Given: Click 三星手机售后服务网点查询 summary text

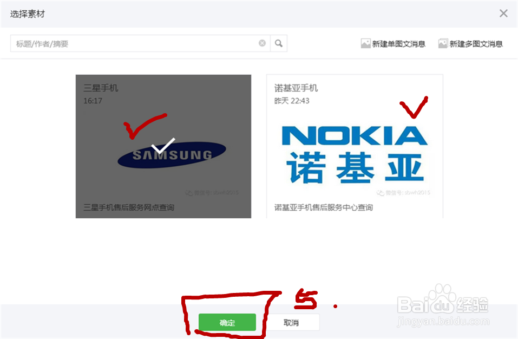Looking at the screenshot, I should click(x=129, y=207).
